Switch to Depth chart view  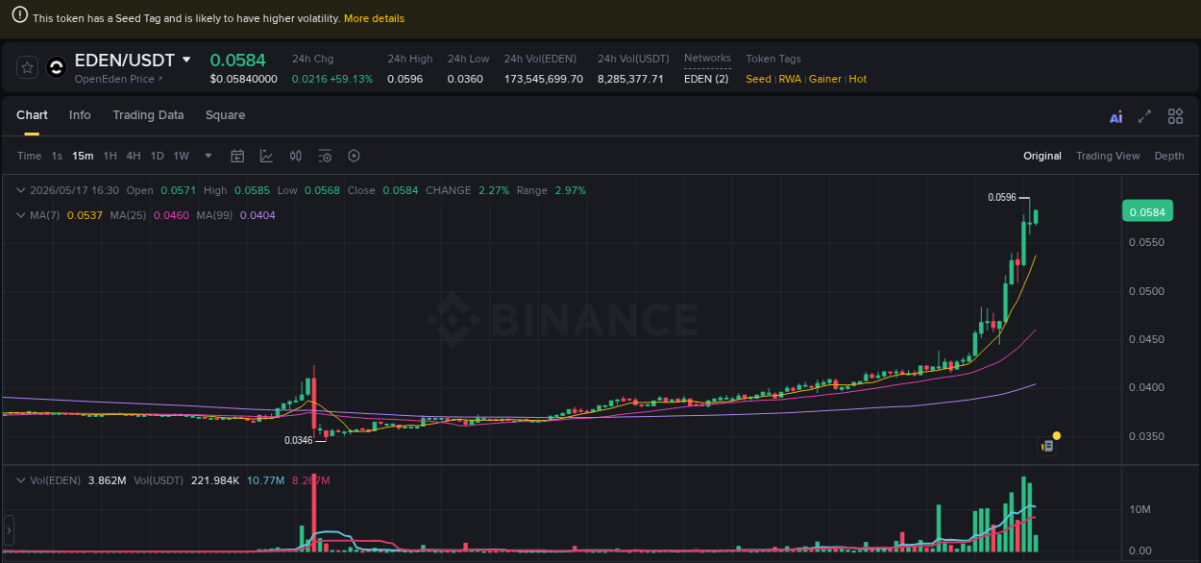[x=1169, y=156]
